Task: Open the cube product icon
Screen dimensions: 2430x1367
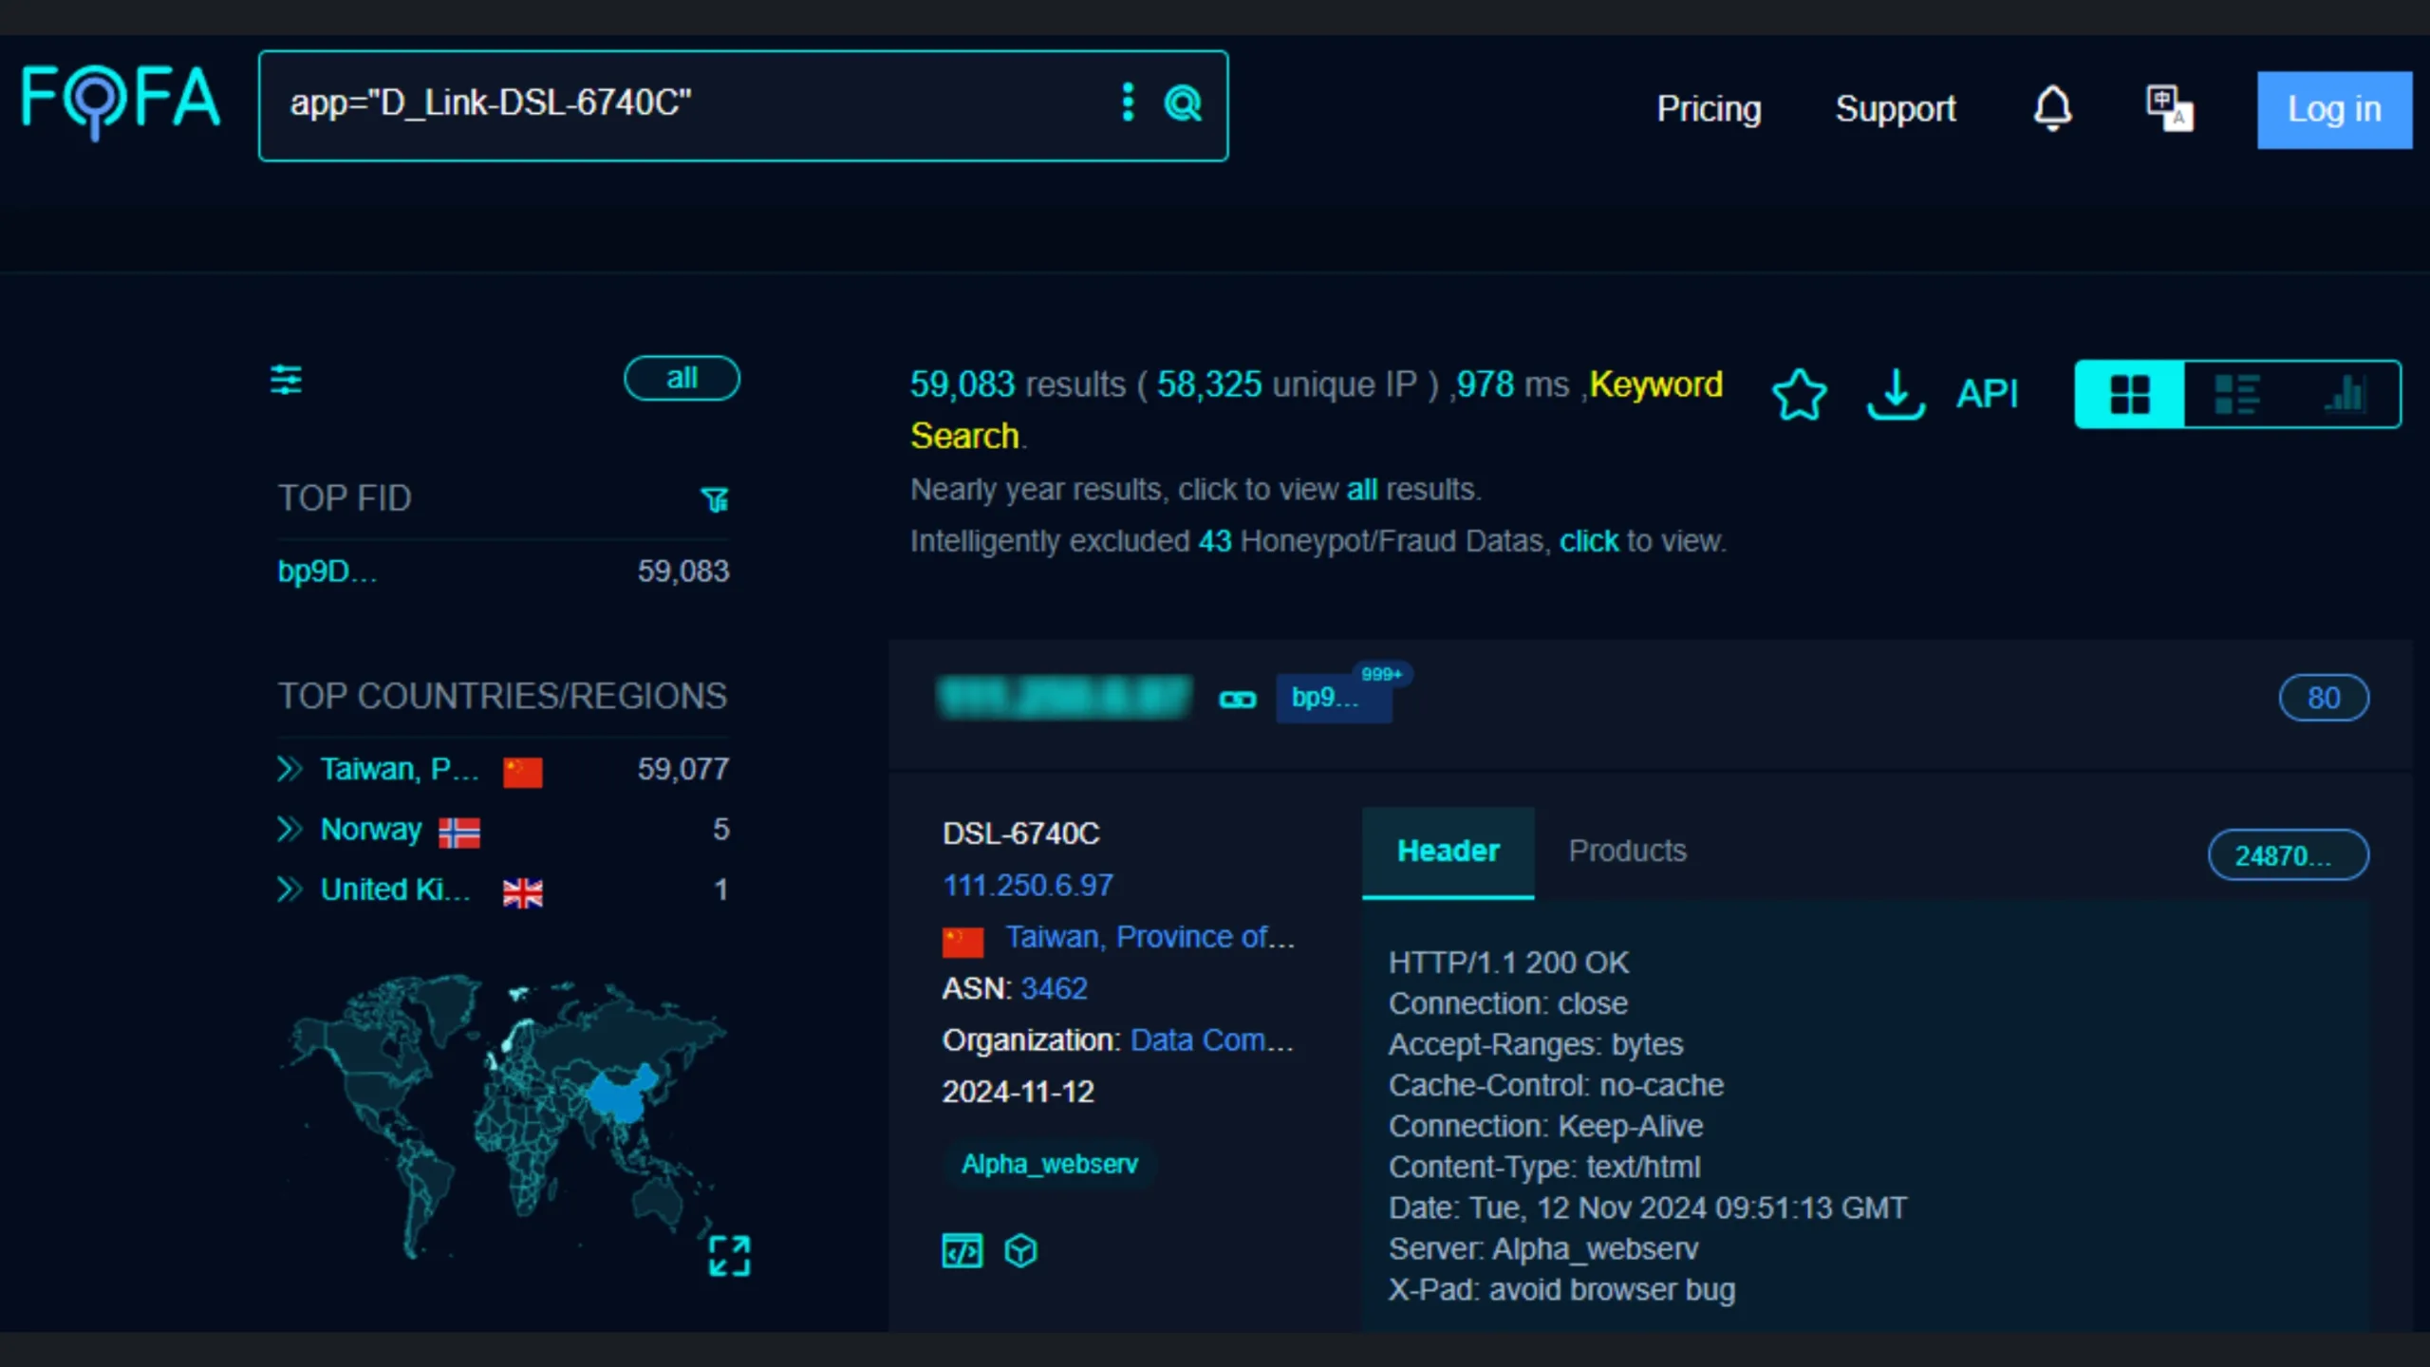Action: [1020, 1251]
